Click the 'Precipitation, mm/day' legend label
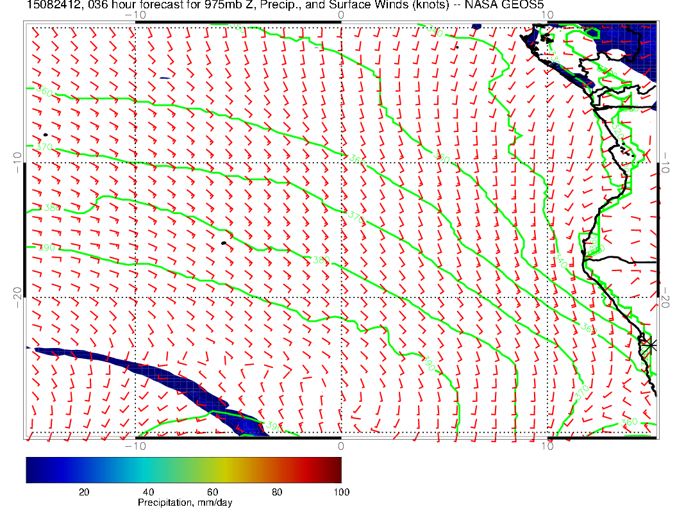 click(185, 503)
